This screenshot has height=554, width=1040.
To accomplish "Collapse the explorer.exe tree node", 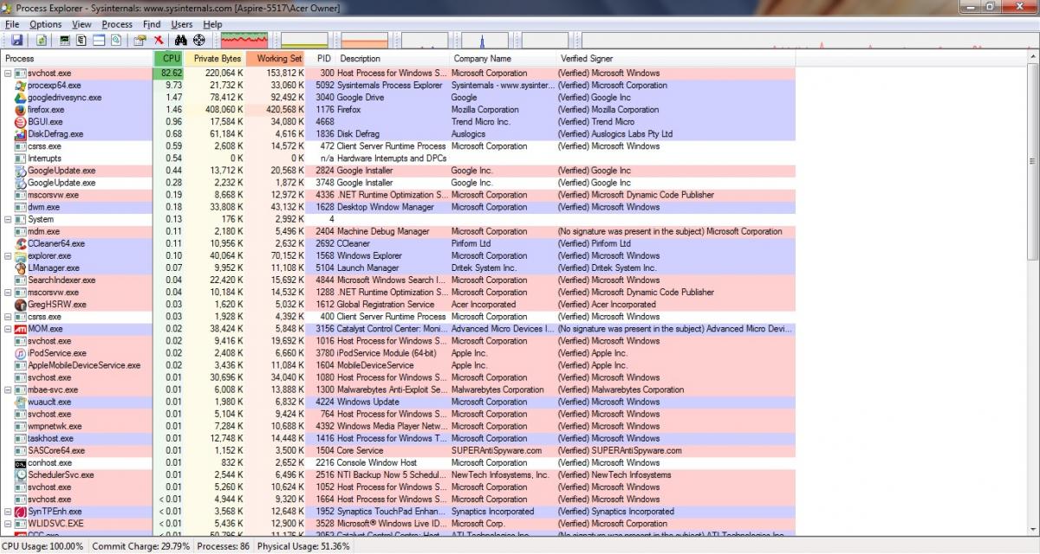I will (9, 256).
